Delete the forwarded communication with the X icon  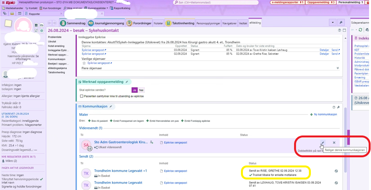click(x=334, y=143)
